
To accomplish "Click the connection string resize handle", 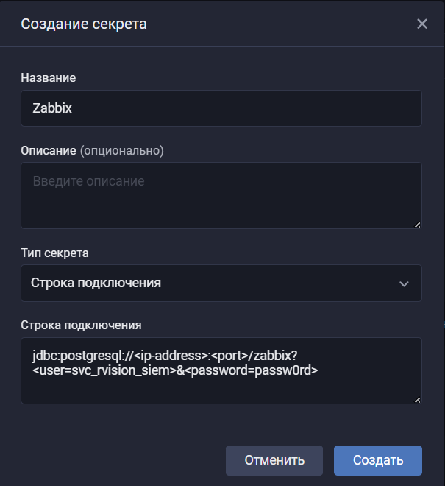I will click(x=418, y=400).
